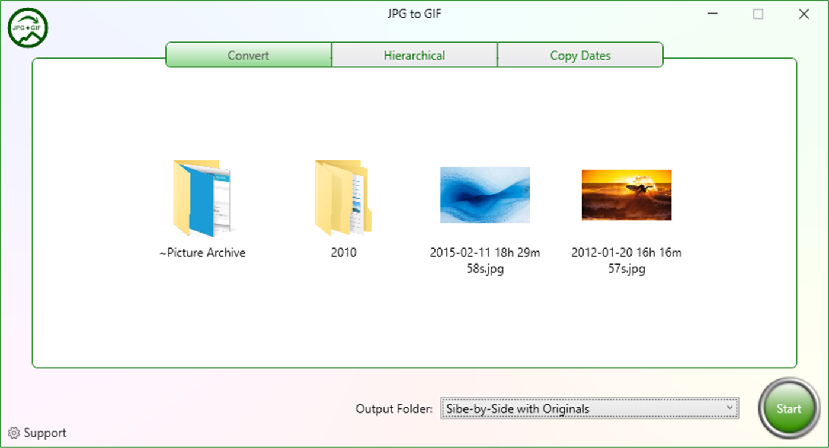
Task: Switch to the Hierarchical tab
Action: (414, 55)
